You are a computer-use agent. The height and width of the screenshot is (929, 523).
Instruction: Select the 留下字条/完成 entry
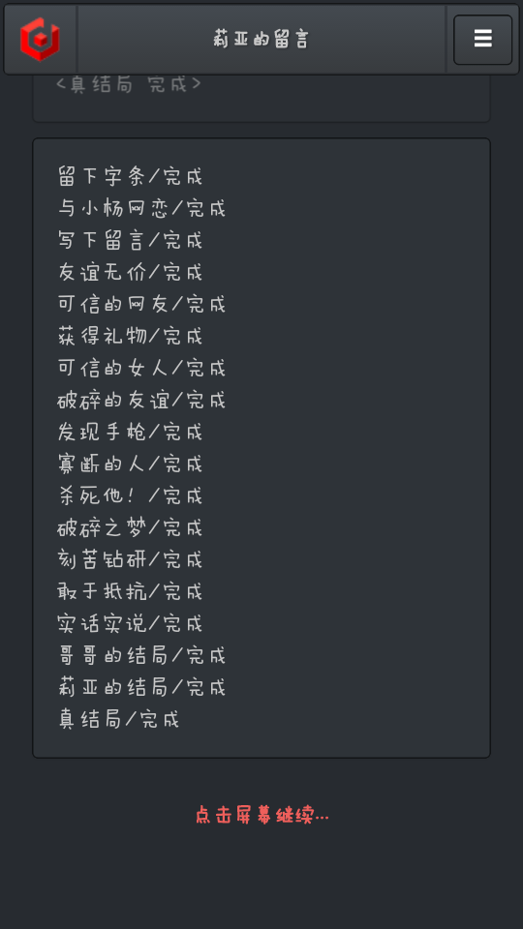130,176
